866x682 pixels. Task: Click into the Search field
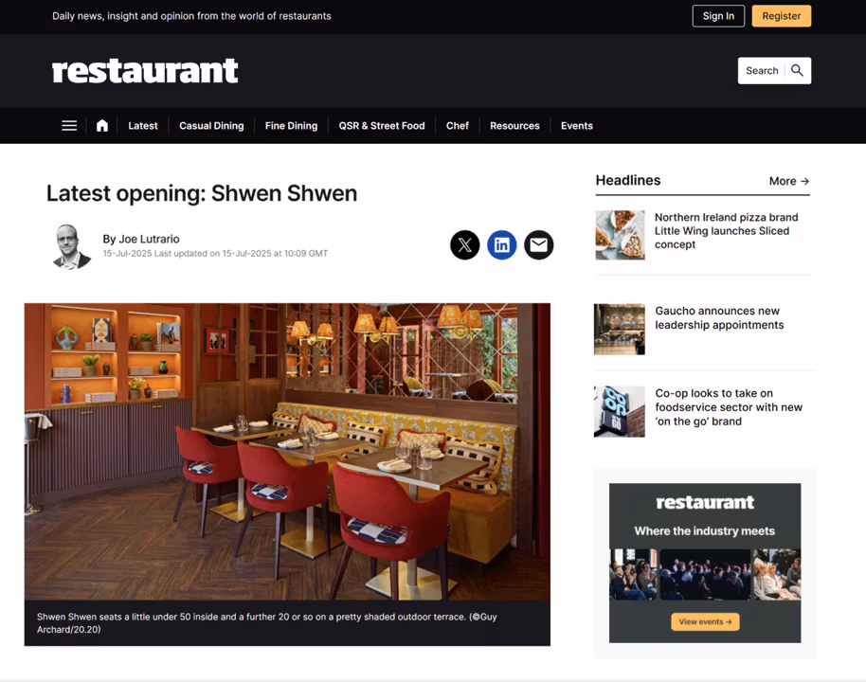(x=762, y=71)
